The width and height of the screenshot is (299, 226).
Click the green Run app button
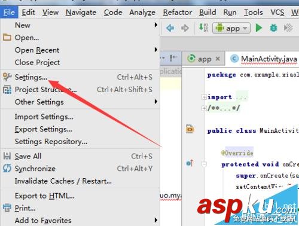coord(259,28)
